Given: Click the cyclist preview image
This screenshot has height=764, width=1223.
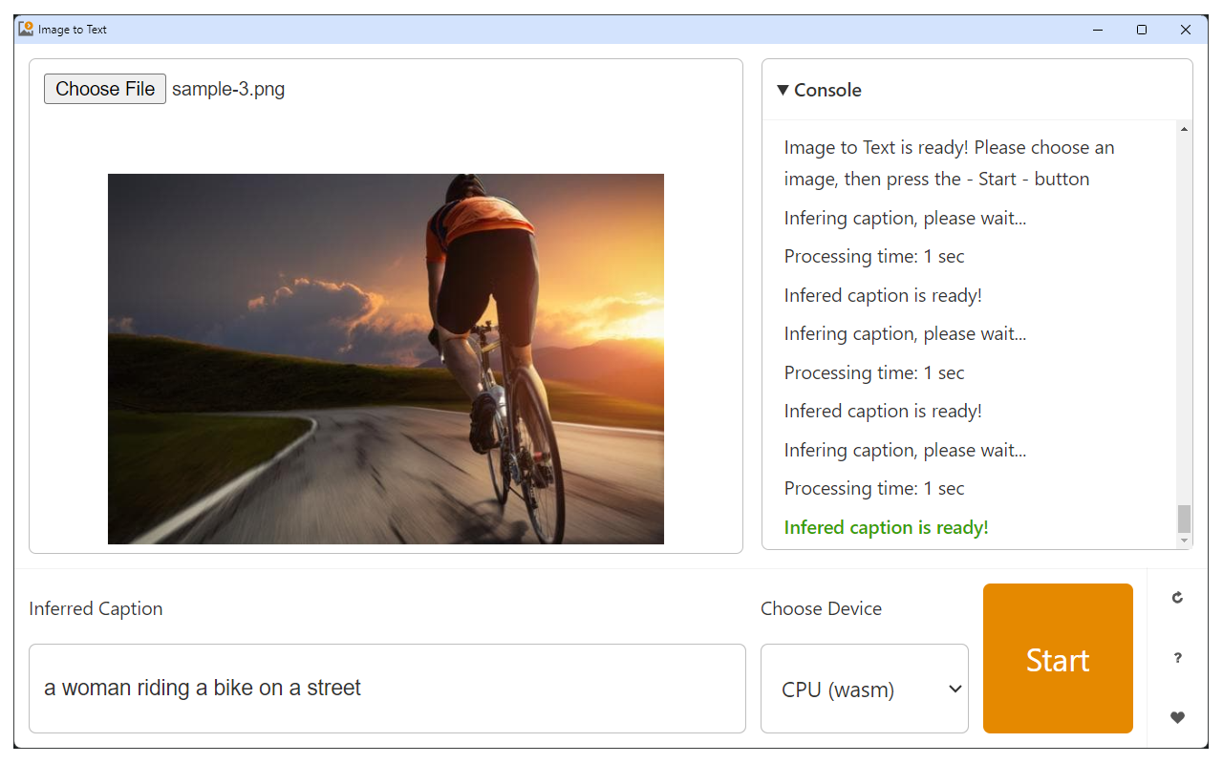Looking at the screenshot, I should (386, 359).
